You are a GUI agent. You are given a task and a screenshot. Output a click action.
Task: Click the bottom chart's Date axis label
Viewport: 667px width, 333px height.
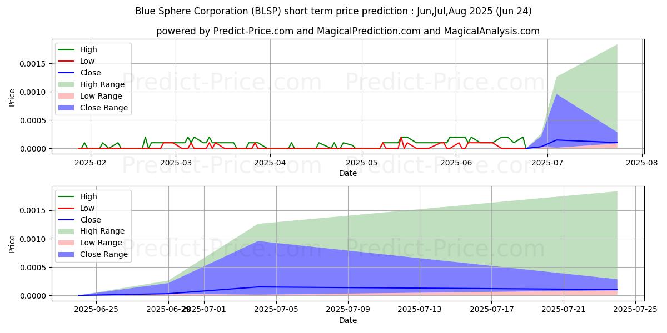click(x=348, y=320)
